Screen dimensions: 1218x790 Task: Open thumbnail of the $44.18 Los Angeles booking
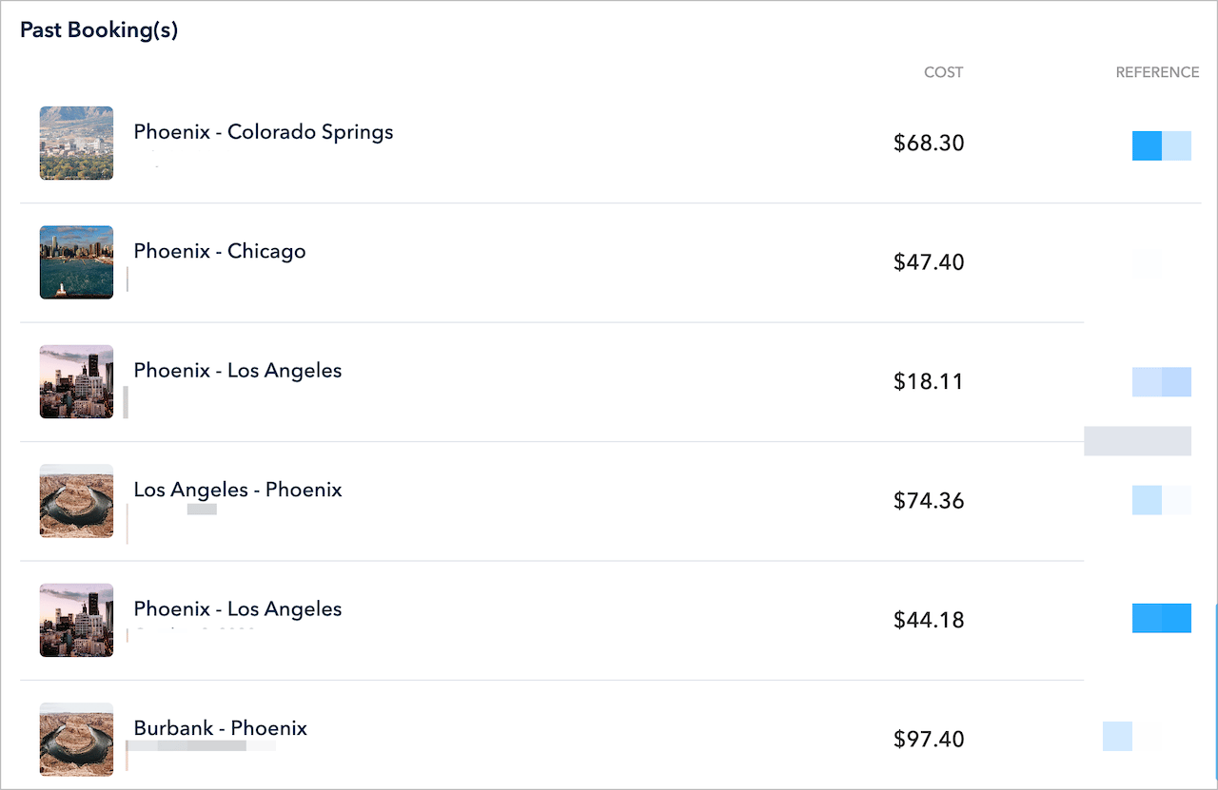tap(76, 620)
